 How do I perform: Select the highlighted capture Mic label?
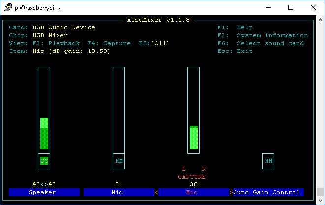(194, 192)
